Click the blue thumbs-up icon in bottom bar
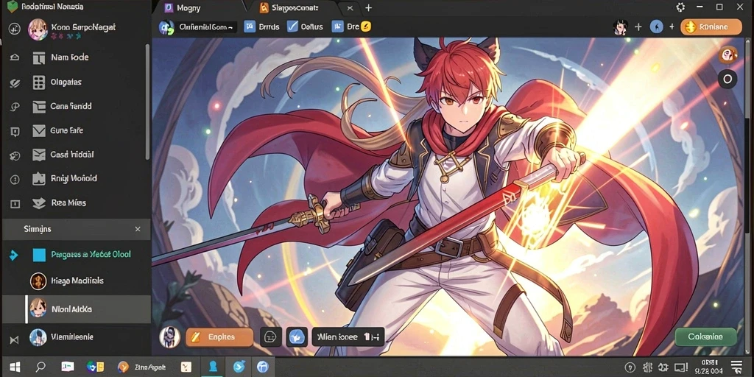 [297, 337]
